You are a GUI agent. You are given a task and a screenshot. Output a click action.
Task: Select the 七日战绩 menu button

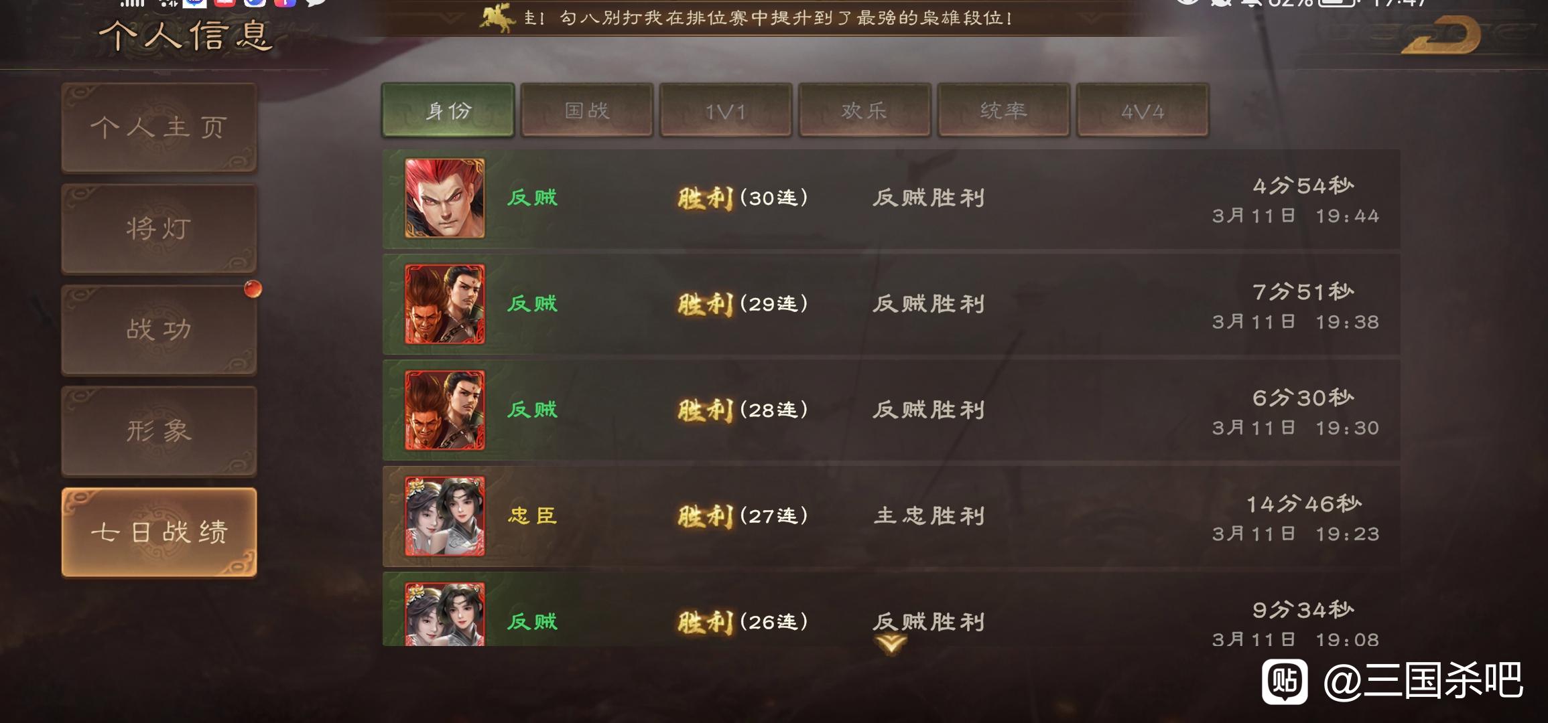pyautogui.click(x=159, y=532)
